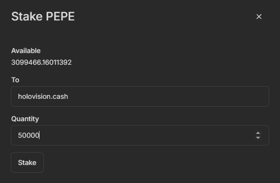Click the Quantity label
This screenshot has height=183, width=280.
tap(25, 119)
